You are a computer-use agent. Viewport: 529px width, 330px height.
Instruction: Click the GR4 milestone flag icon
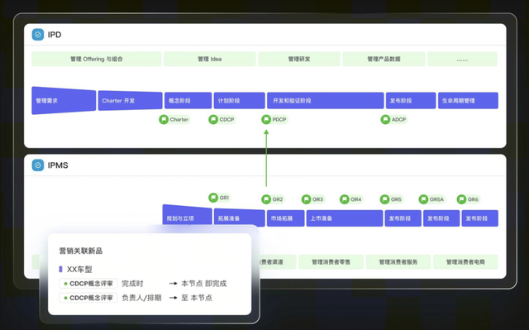click(345, 199)
